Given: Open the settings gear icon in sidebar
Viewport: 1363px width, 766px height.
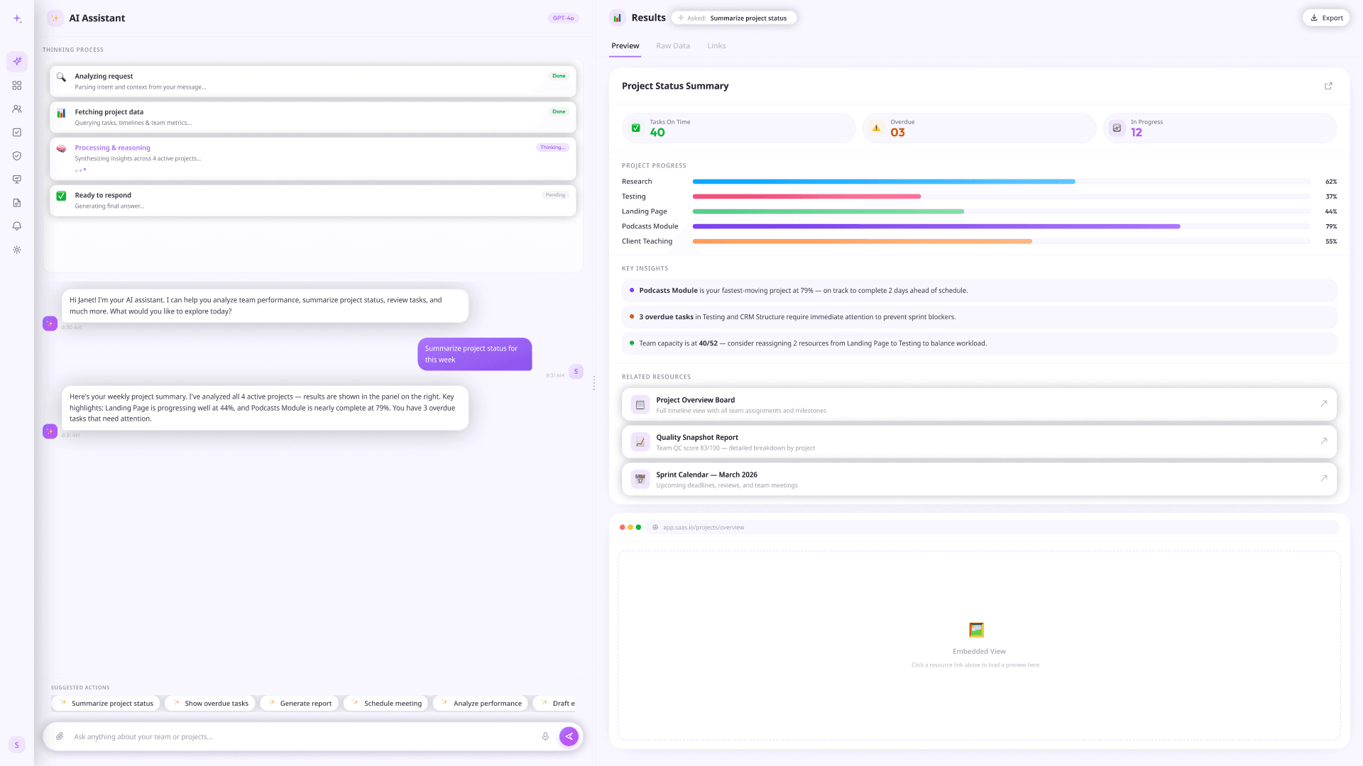Looking at the screenshot, I should (x=17, y=250).
